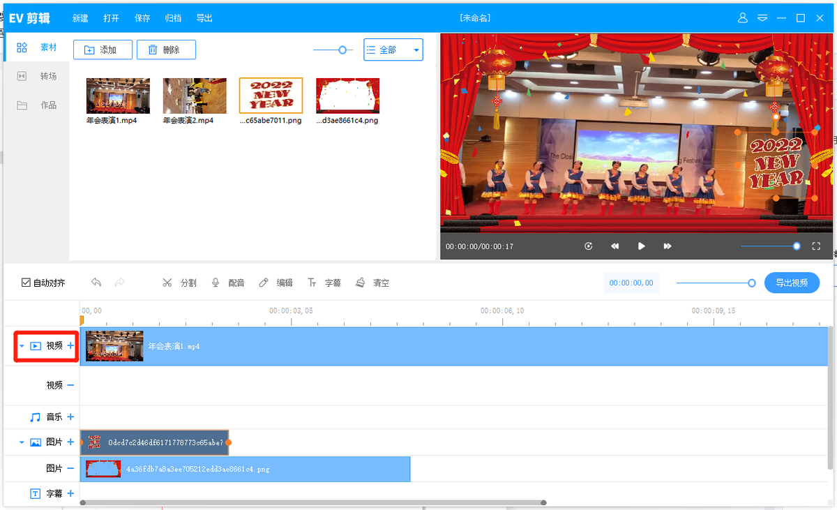The image size is (837, 510).
Task: Click the 保存 menu item
Action: pos(142,18)
